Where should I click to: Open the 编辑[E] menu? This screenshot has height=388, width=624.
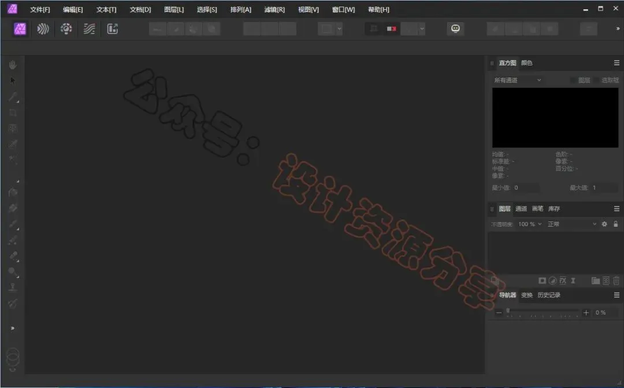pyautogui.click(x=73, y=10)
